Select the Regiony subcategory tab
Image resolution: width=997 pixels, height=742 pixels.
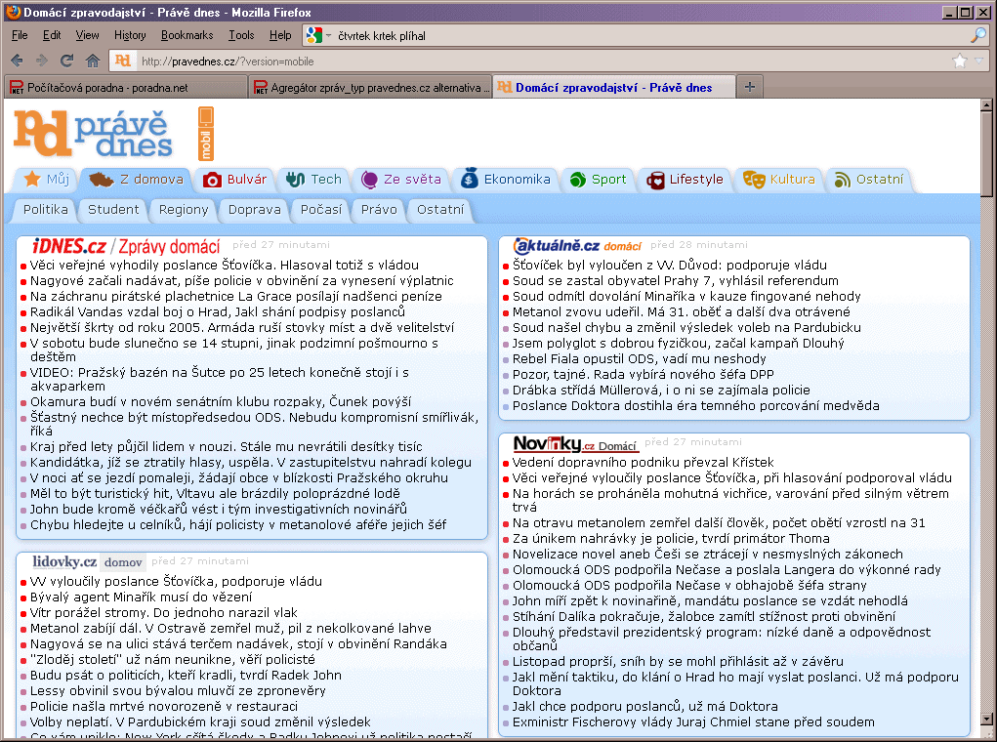coord(184,210)
